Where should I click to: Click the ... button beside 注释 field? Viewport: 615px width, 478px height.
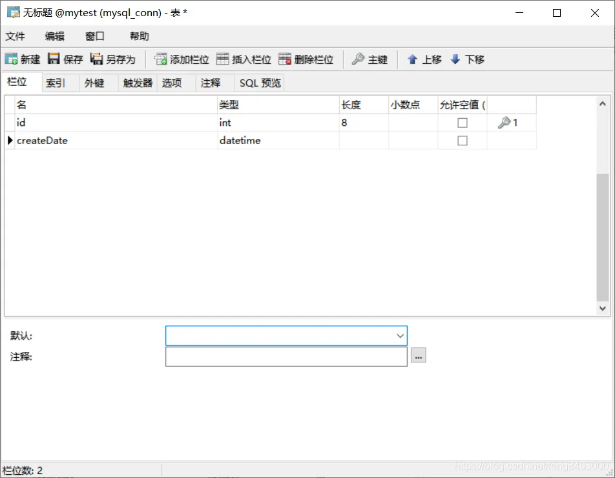pyautogui.click(x=419, y=355)
